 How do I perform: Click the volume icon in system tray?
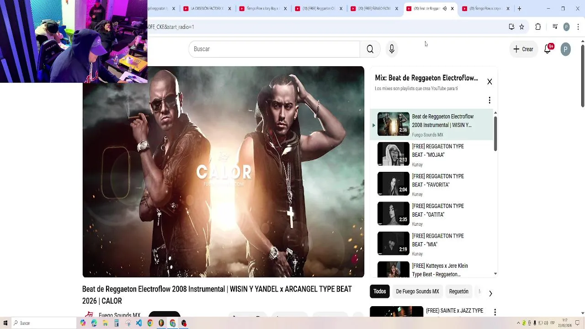[546, 323]
